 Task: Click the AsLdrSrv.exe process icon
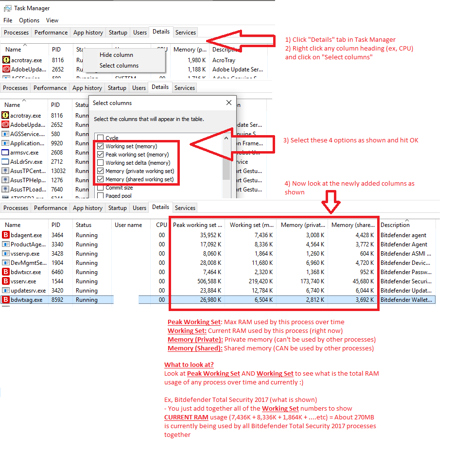(5, 161)
